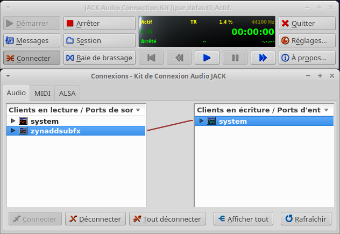Expand system under writable clients
This screenshot has width=340, height=234.
201,122
